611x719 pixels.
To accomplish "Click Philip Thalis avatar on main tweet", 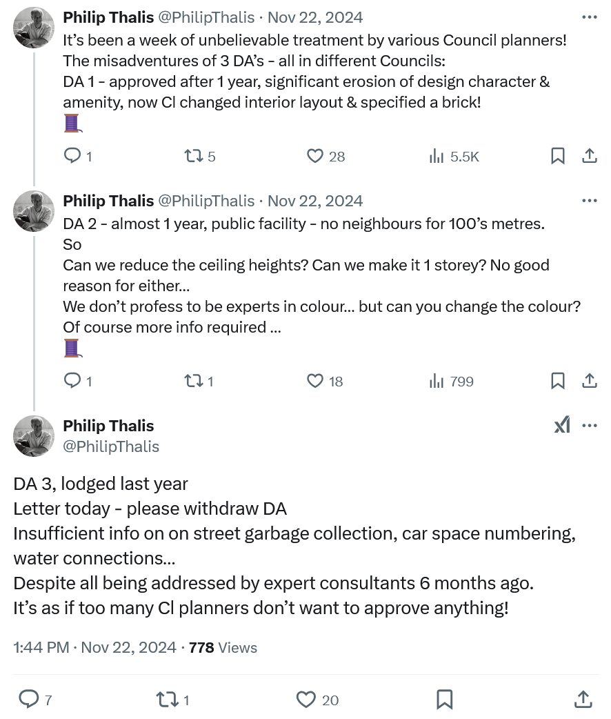I will pos(34,436).
